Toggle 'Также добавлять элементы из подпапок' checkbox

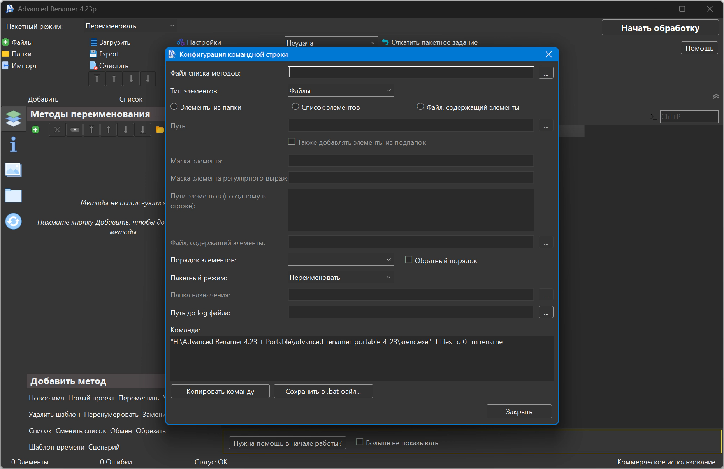tap(292, 142)
